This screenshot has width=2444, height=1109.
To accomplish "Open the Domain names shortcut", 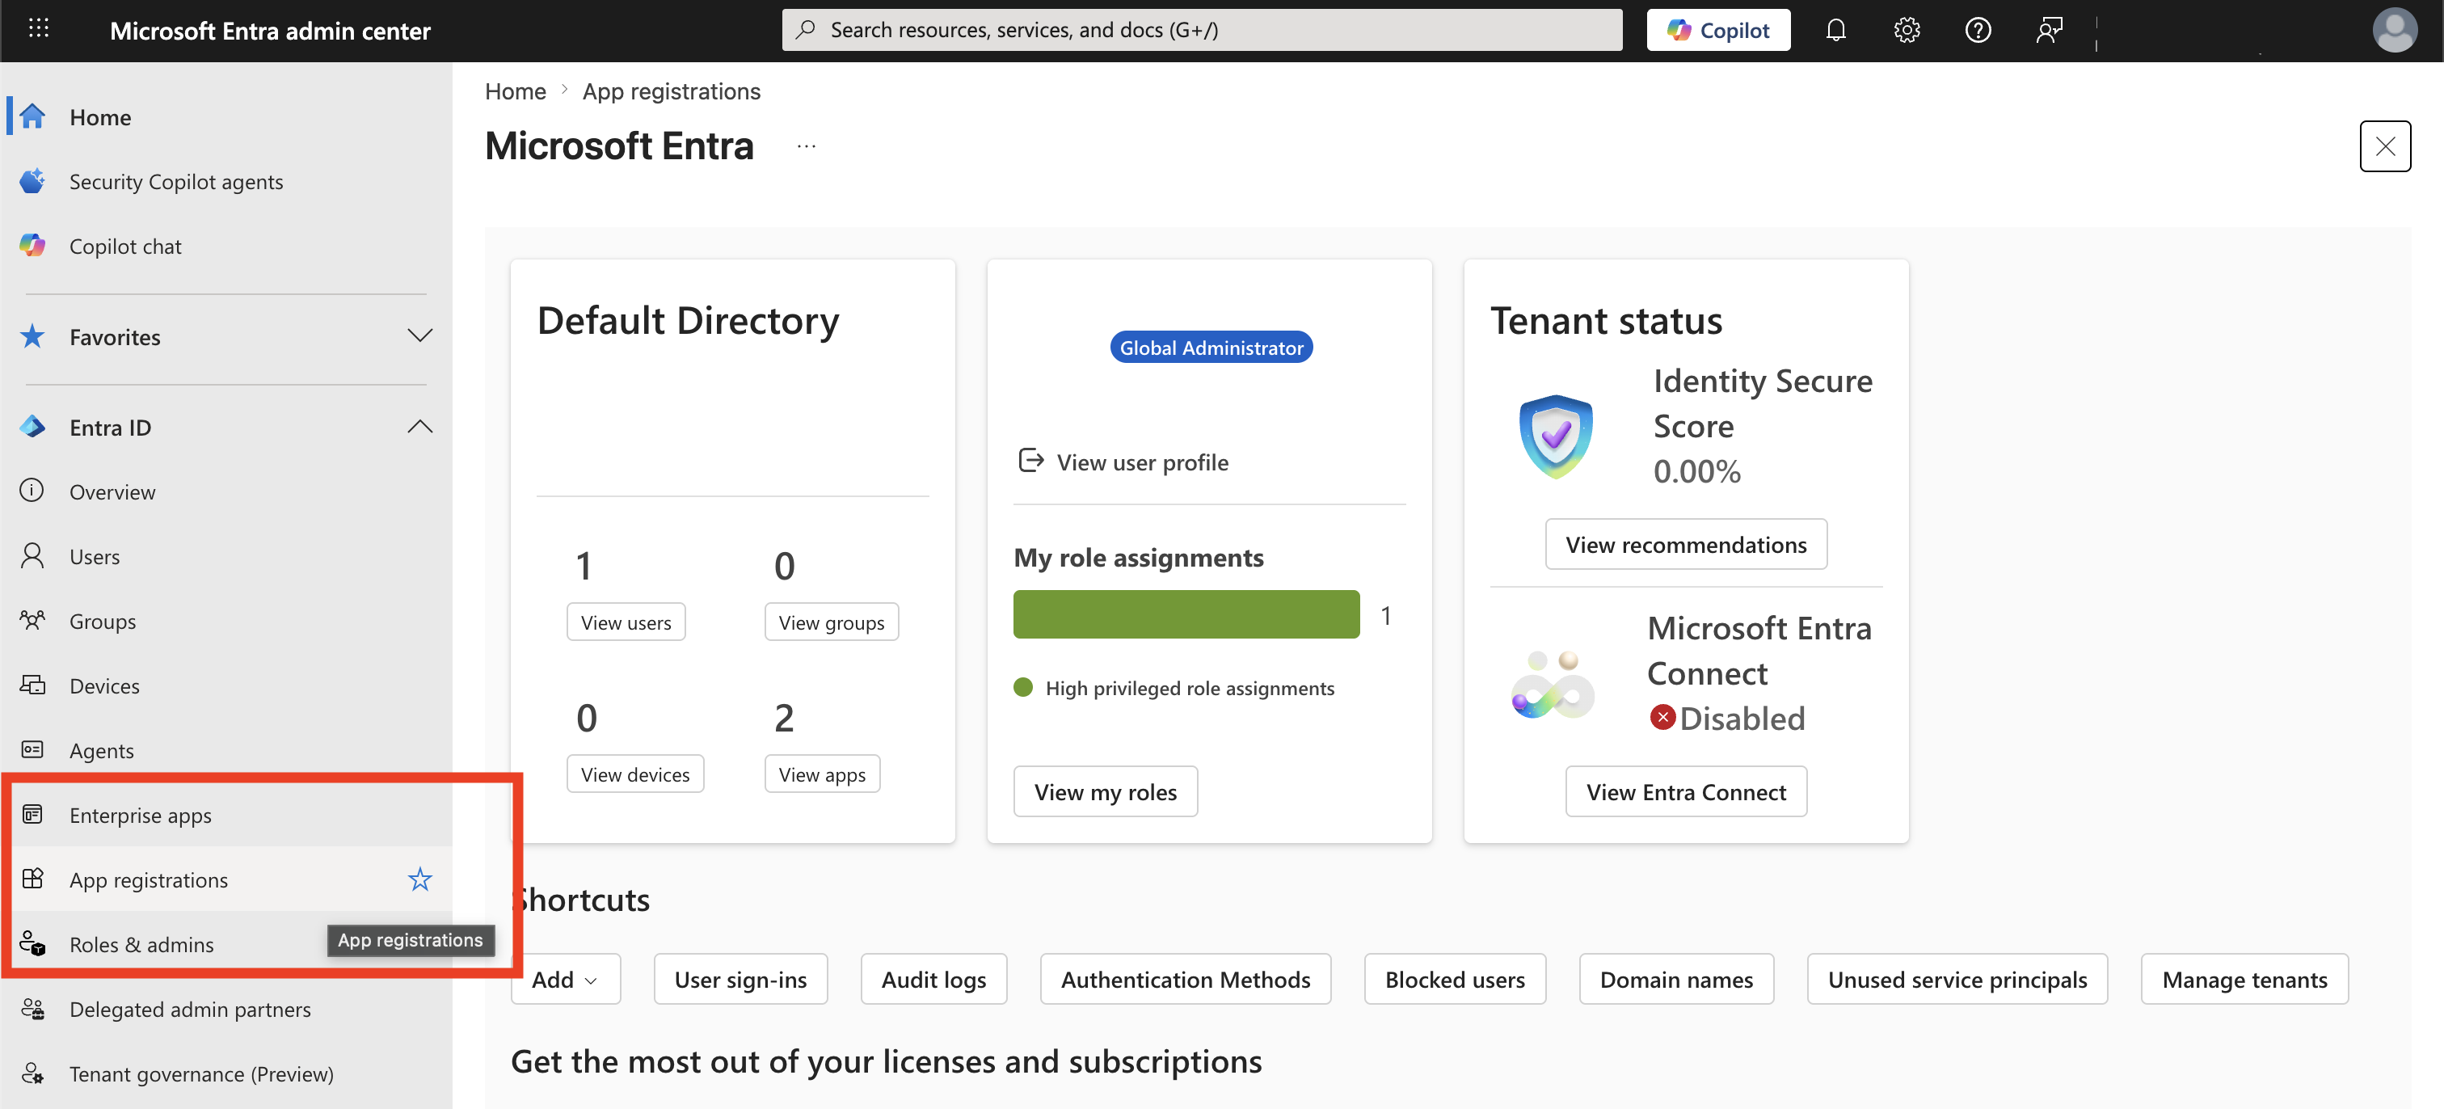I will [x=1676, y=979].
